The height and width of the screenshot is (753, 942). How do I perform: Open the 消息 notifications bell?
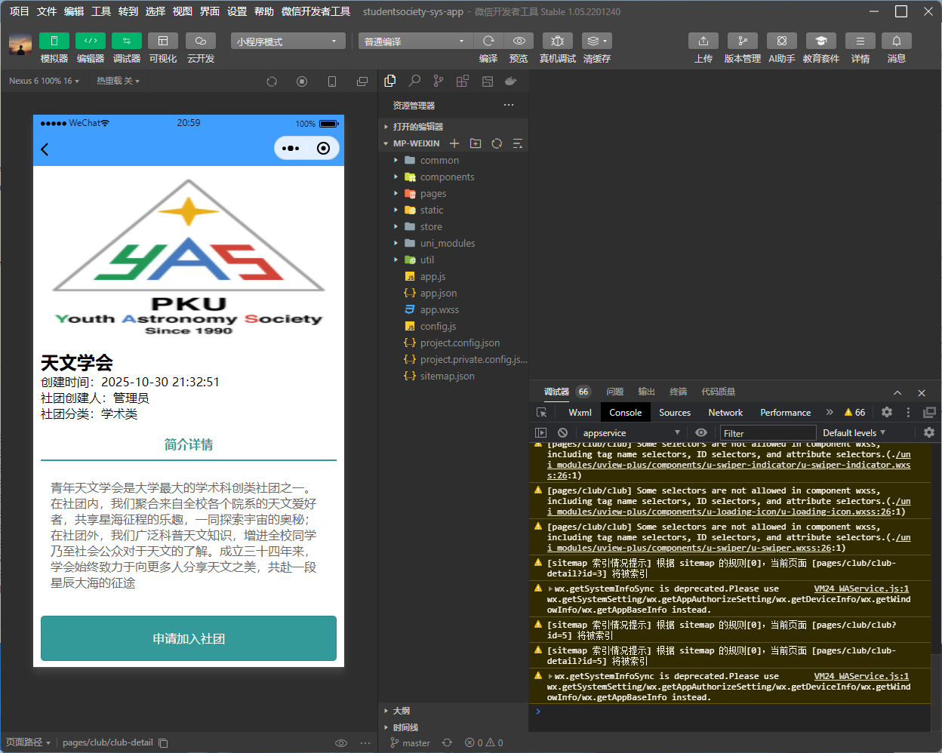pos(897,41)
